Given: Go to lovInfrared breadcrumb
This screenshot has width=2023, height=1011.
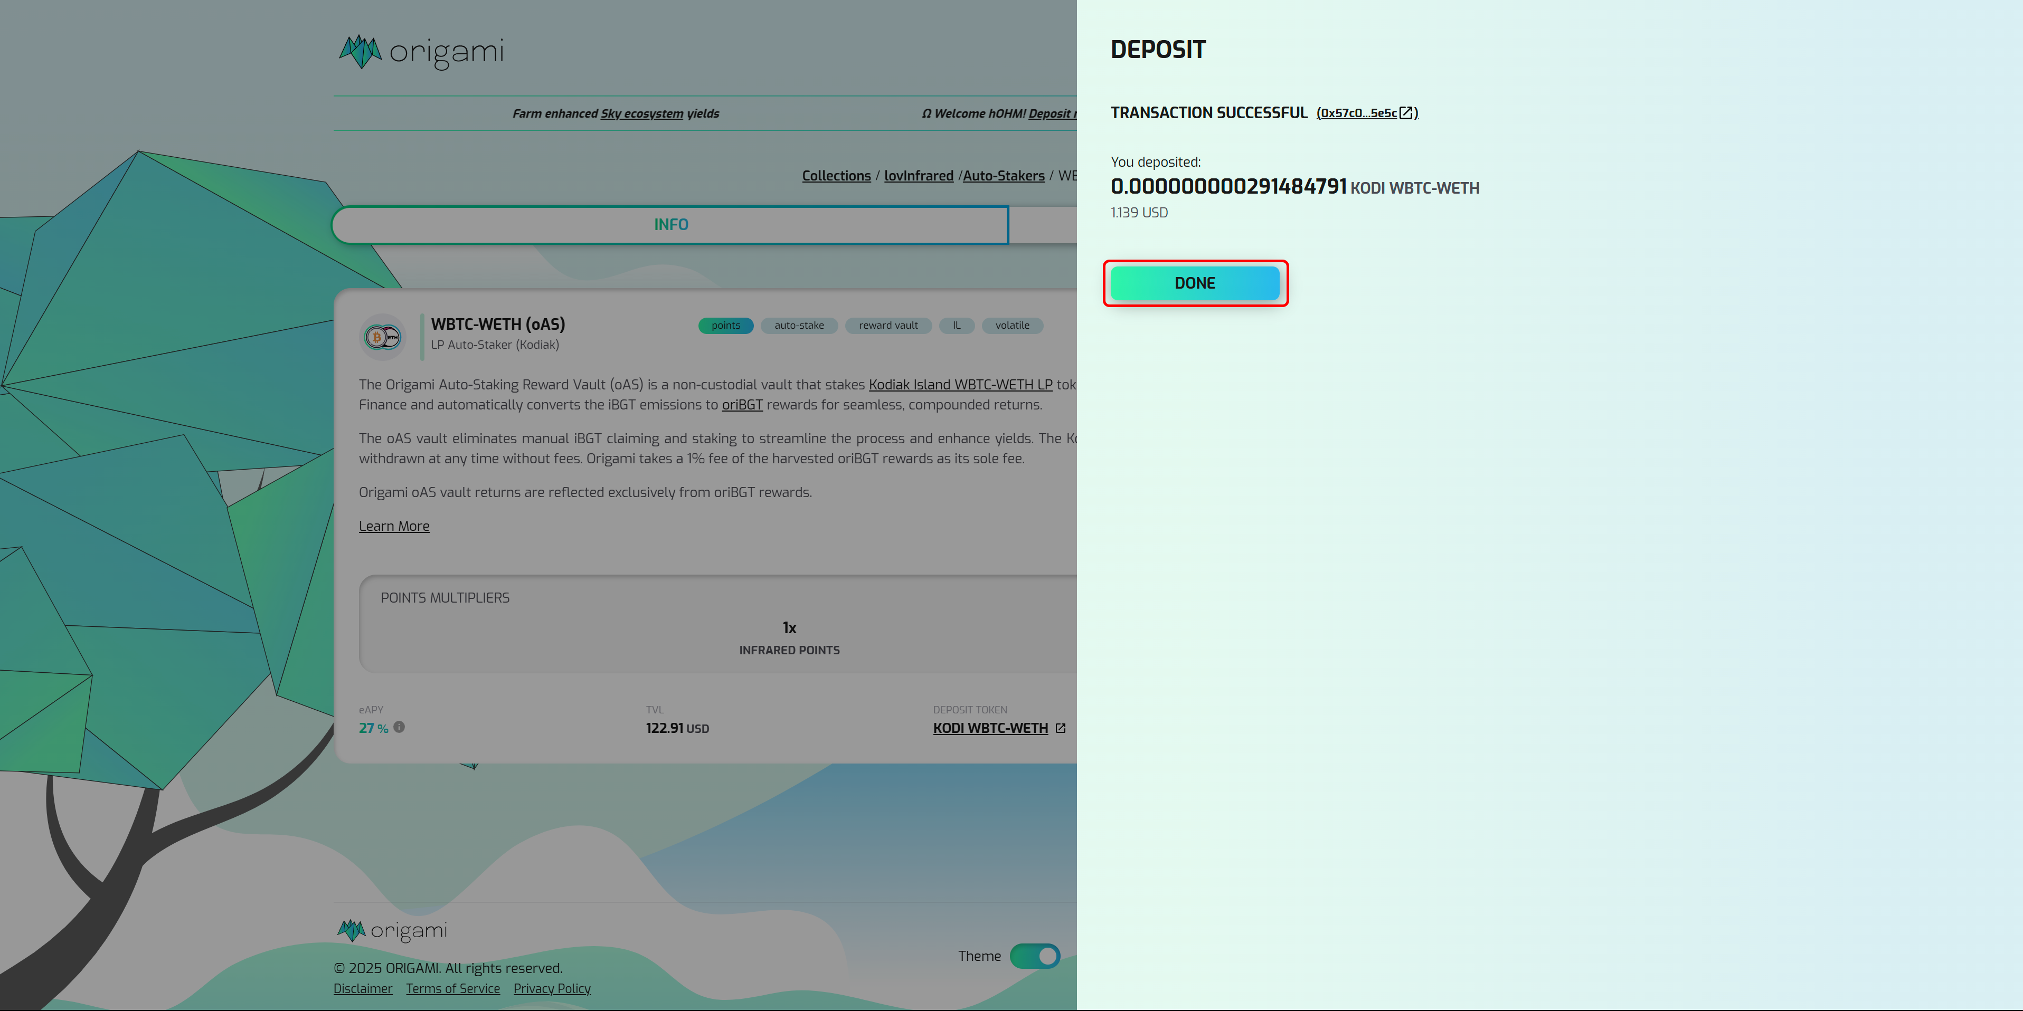Looking at the screenshot, I should tap(918, 176).
